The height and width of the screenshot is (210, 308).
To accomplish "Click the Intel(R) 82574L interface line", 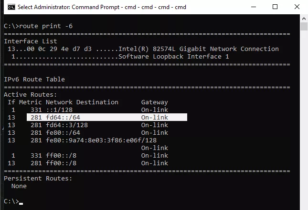I will coord(143,49).
